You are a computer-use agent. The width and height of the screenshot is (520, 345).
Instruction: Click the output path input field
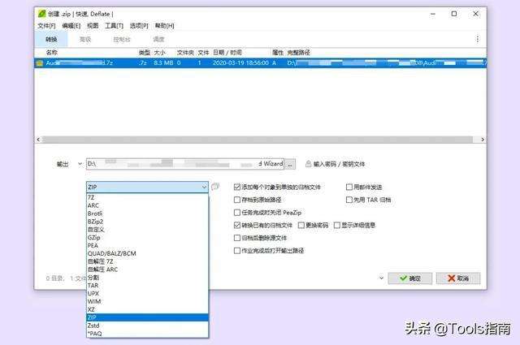tap(185, 164)
